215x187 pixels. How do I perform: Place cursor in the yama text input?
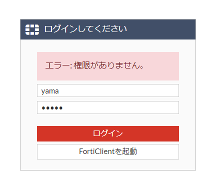click(x=108, y=90)
